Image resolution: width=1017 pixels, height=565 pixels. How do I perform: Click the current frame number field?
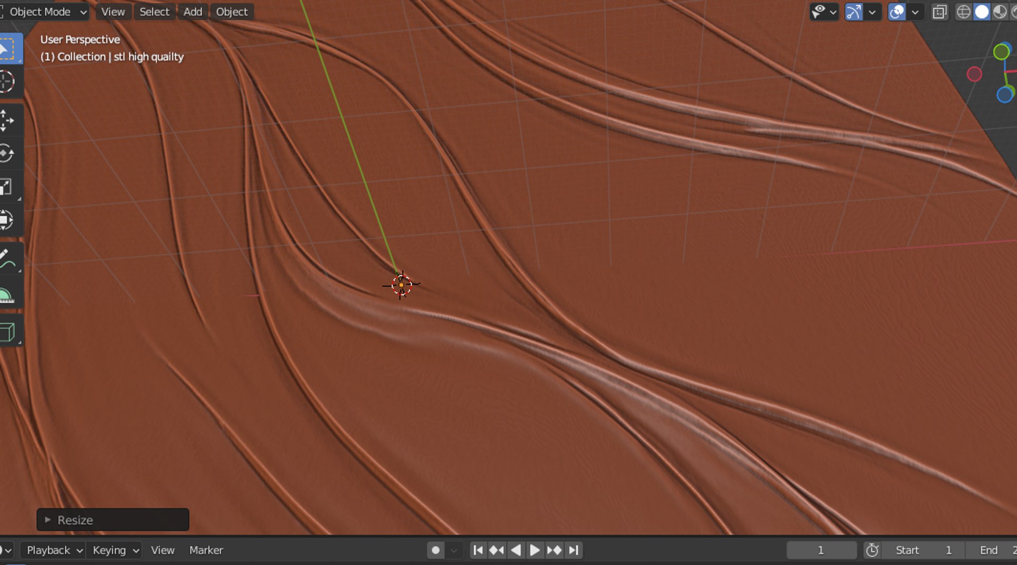[x=821, y=550]
